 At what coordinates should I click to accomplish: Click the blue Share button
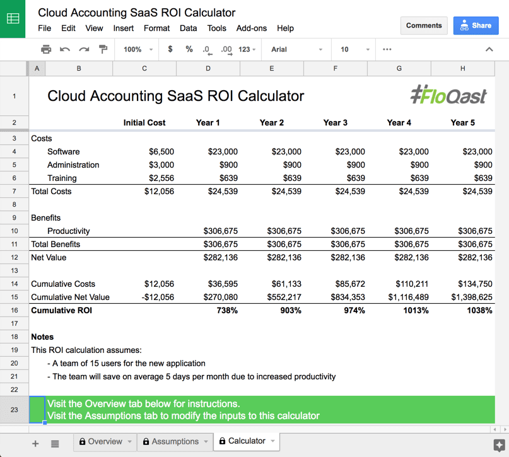click(x=476, y=25)
